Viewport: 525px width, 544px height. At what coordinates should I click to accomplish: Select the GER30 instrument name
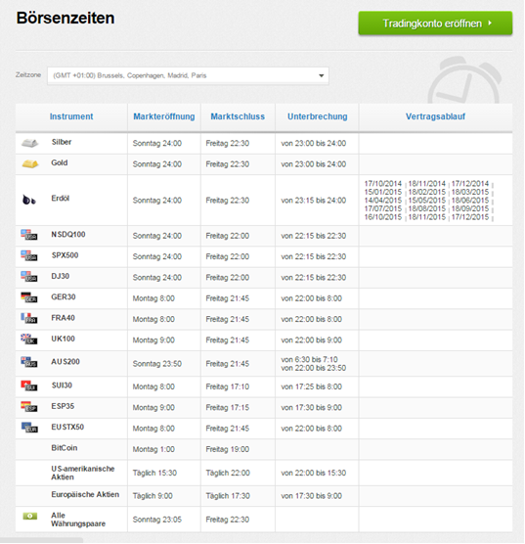coord(64,297)
